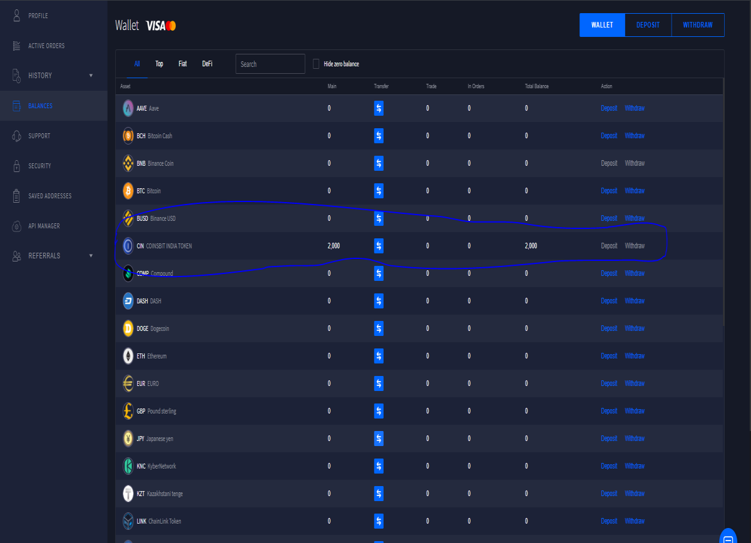
Task: Click the Asset column header
Action: point(125,86)
